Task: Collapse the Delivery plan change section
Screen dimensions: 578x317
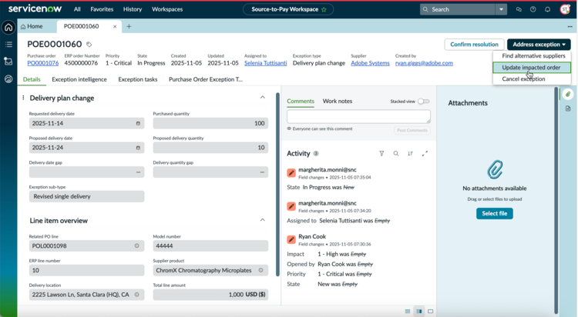Action: (263, 98)
